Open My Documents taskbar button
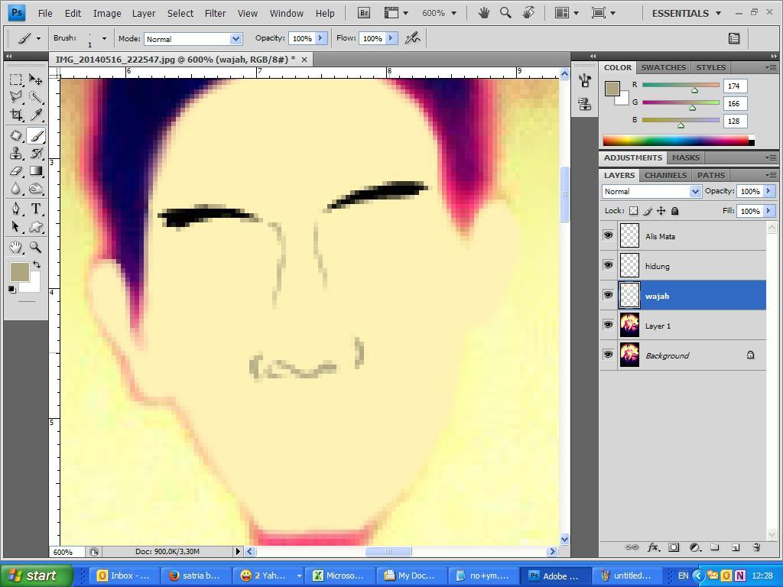Image resolution: width=783 pixels, height=587 pixels. pos(411,576)
